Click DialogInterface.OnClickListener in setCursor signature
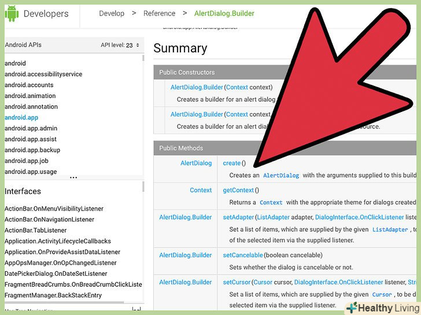This screenshot has width=421, height=315. 338,282
